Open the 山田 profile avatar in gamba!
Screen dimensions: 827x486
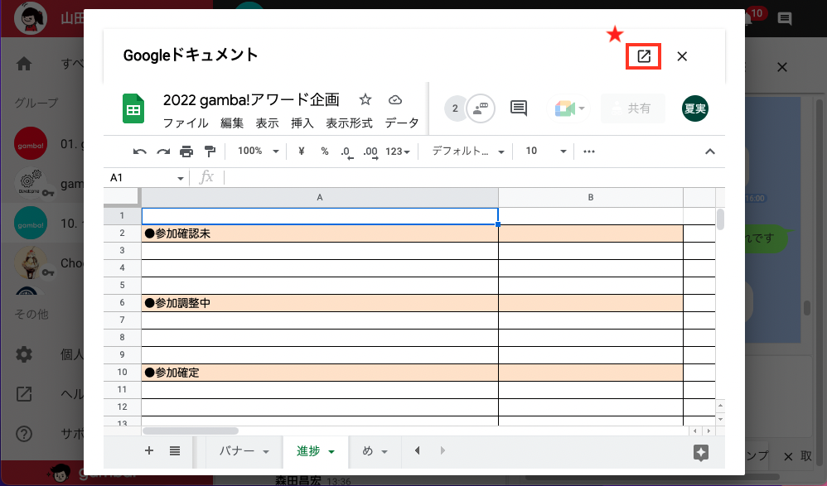(31, 17)
